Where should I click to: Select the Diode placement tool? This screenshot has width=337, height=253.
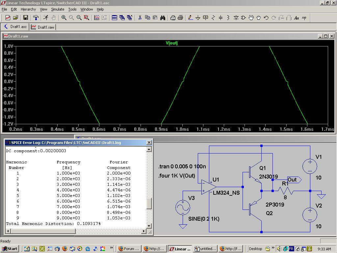click(x=236, y=18)
